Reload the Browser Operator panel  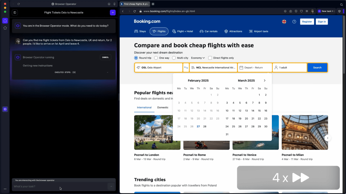[x=19, y=4]
